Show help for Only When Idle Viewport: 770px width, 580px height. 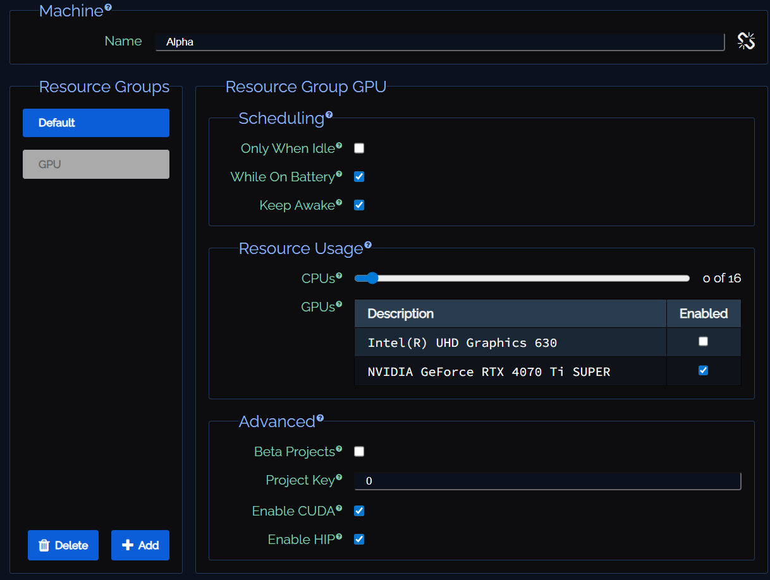click(x=339, y=145)
